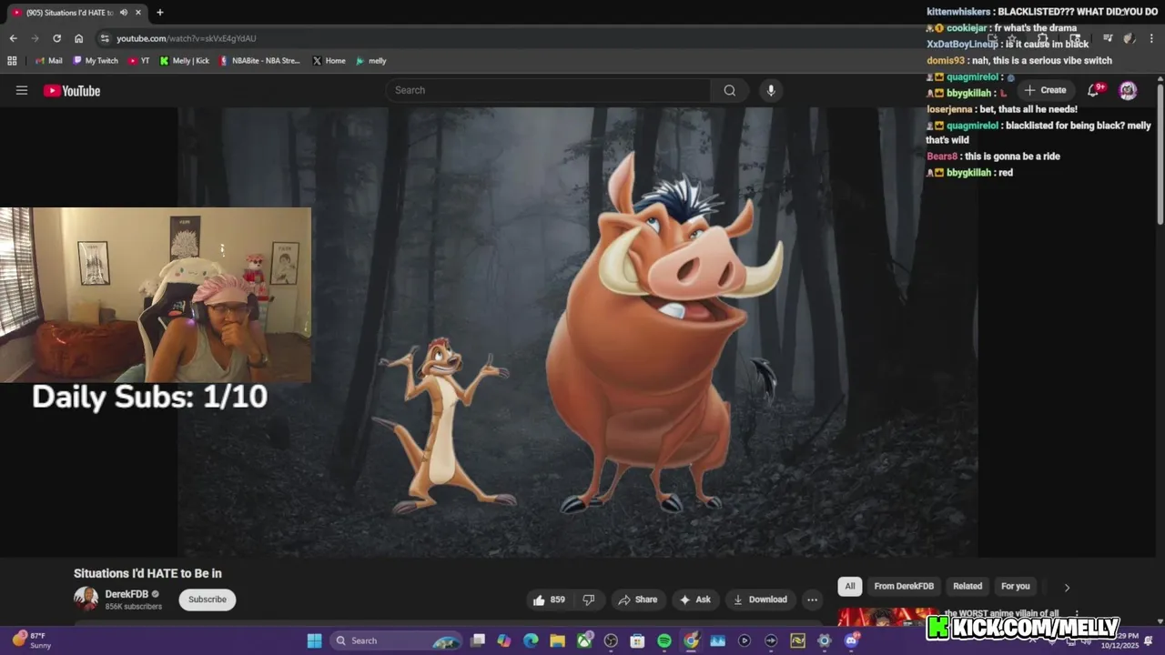
Task: Click the video title Situations I'd HATE to Be in
Action: click(147, 573)
